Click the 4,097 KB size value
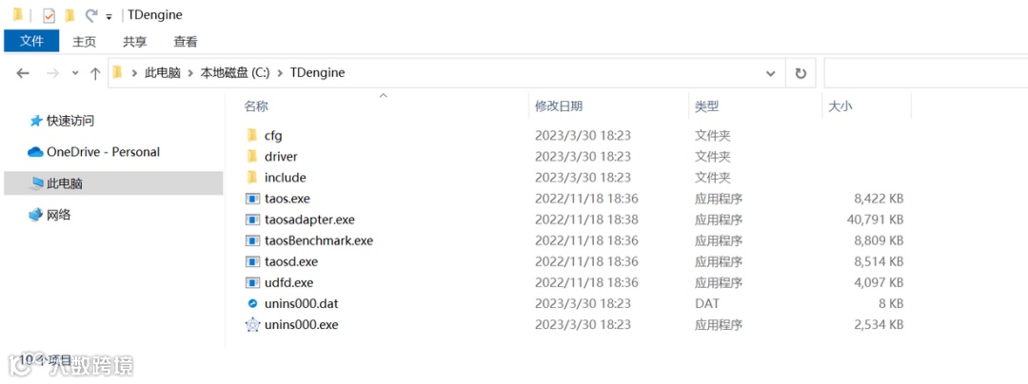The image size is (1028, 384). pos(879,282)
